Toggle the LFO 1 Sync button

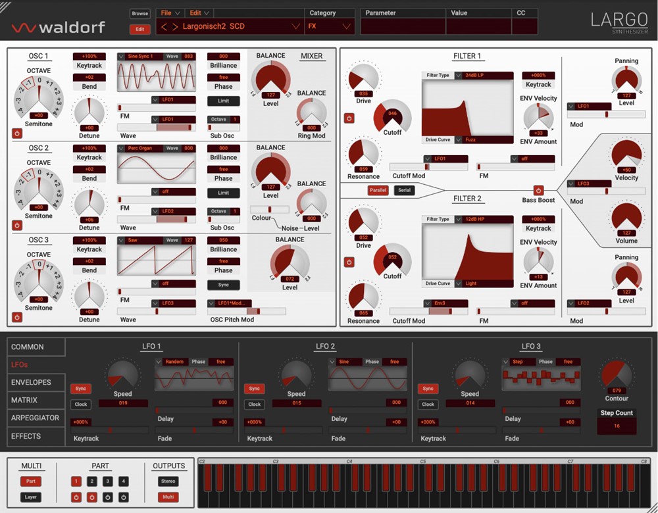coord(81,389)
